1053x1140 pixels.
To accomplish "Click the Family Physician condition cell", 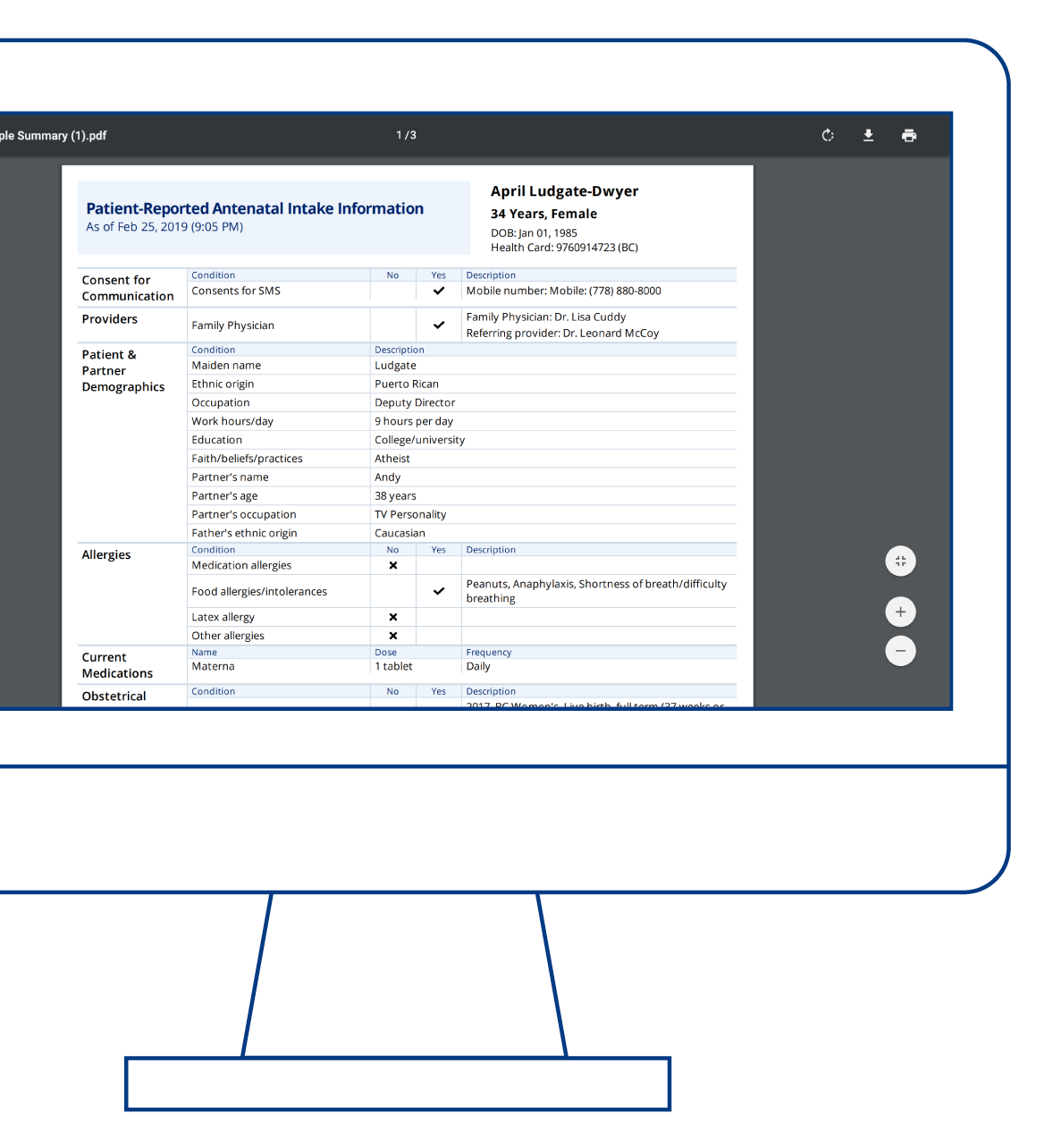I will click(279, 325).
